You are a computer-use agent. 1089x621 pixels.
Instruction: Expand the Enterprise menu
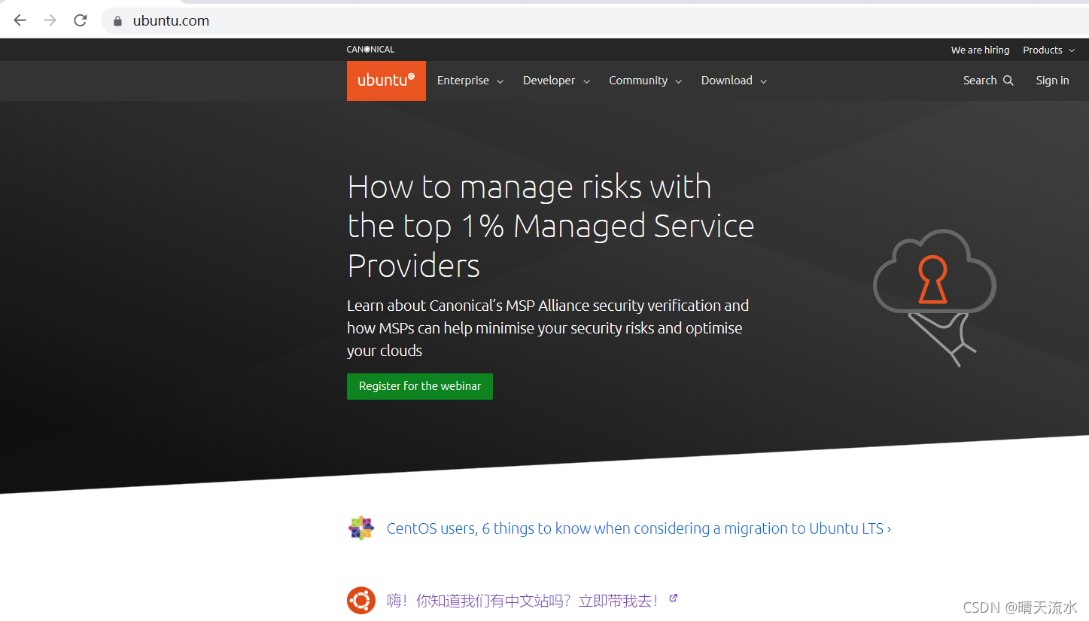(470, 81)
